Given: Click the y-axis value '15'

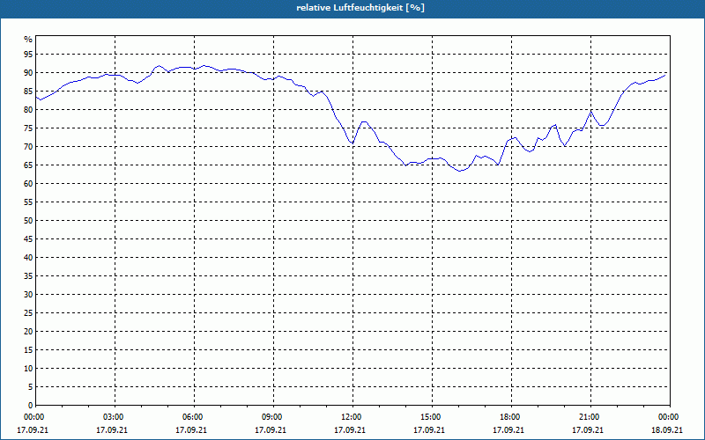Looking at the screenshot, I should [28, 350].
